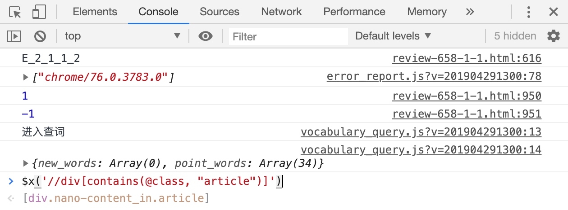Switch to the Network tab
The width and height of the screenshot is (568, 210).
pyautogui.click(x=281, y=12)
